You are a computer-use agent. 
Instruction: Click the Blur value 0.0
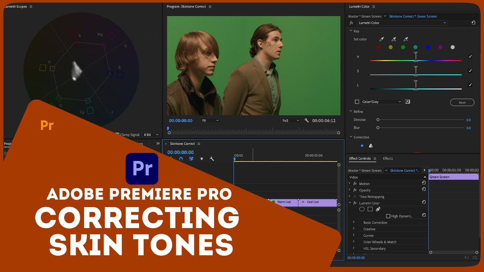coord(468,128)
